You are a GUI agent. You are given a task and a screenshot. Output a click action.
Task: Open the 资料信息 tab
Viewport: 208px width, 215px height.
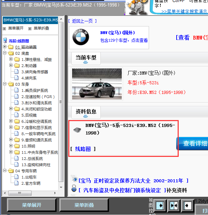click(x=86, y=112)
